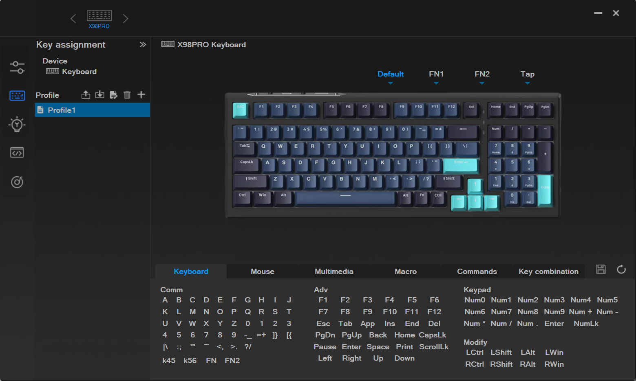Screen dimensions: 636x381
Task: Choose letter Q in the Comm key list
Action: [x=248, y=312]
